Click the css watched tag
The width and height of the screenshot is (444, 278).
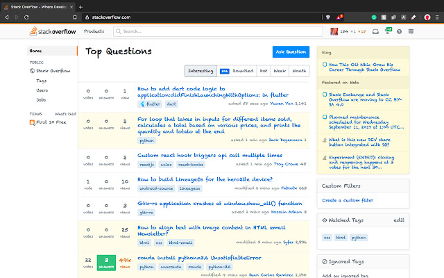click(x=327, y=238)
